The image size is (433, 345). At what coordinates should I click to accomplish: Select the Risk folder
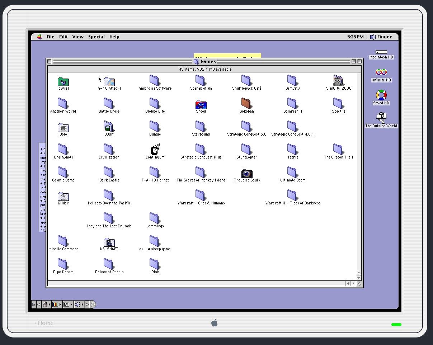pyautogui.click(x=155, y=264)
